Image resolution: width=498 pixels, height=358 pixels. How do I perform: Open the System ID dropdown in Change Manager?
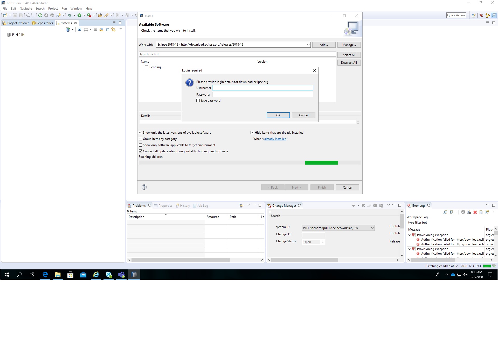point(372,228)
